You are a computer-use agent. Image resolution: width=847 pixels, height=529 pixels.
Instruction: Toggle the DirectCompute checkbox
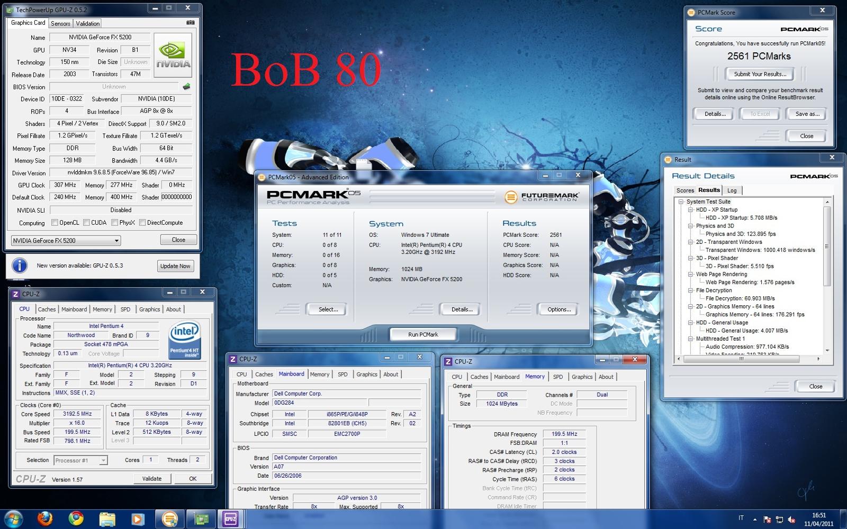[142, 223]
